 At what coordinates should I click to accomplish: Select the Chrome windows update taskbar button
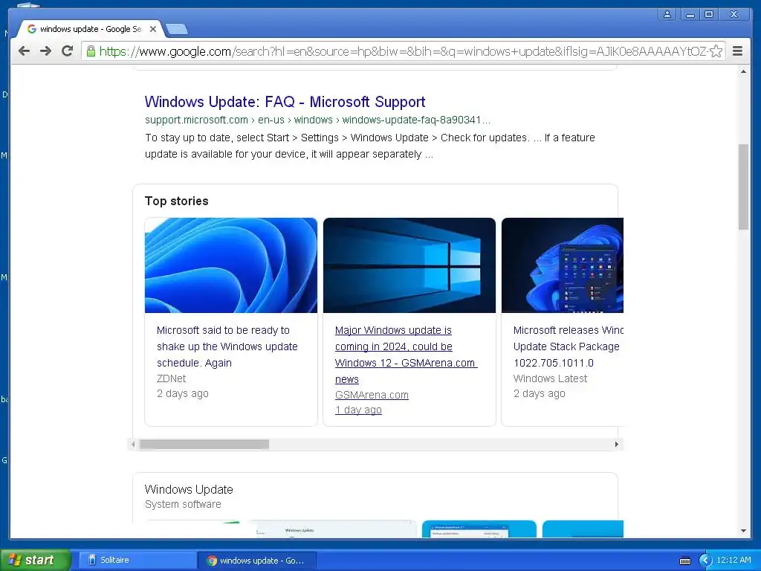tap(257, 561)
